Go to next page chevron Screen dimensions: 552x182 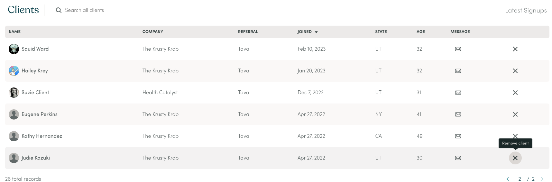[542, 179]
